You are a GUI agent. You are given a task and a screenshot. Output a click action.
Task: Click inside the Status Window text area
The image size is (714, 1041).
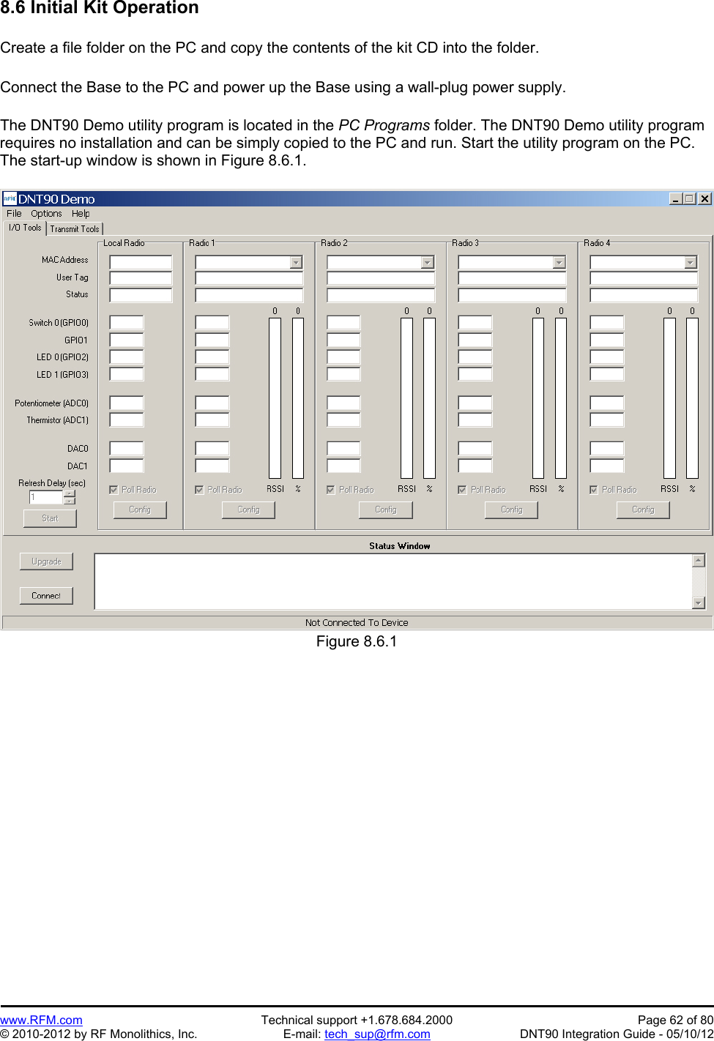tap(393, 581)
